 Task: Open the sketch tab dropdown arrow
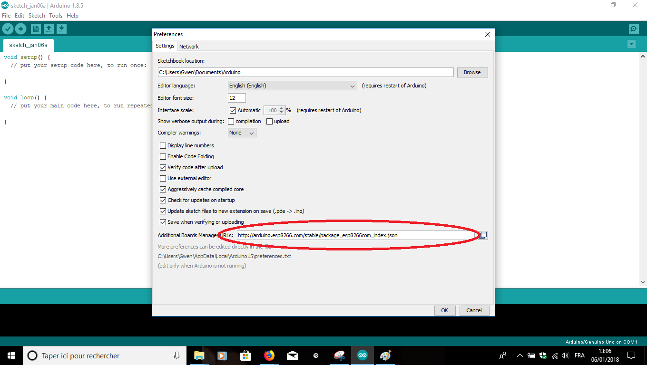point(631,44)
